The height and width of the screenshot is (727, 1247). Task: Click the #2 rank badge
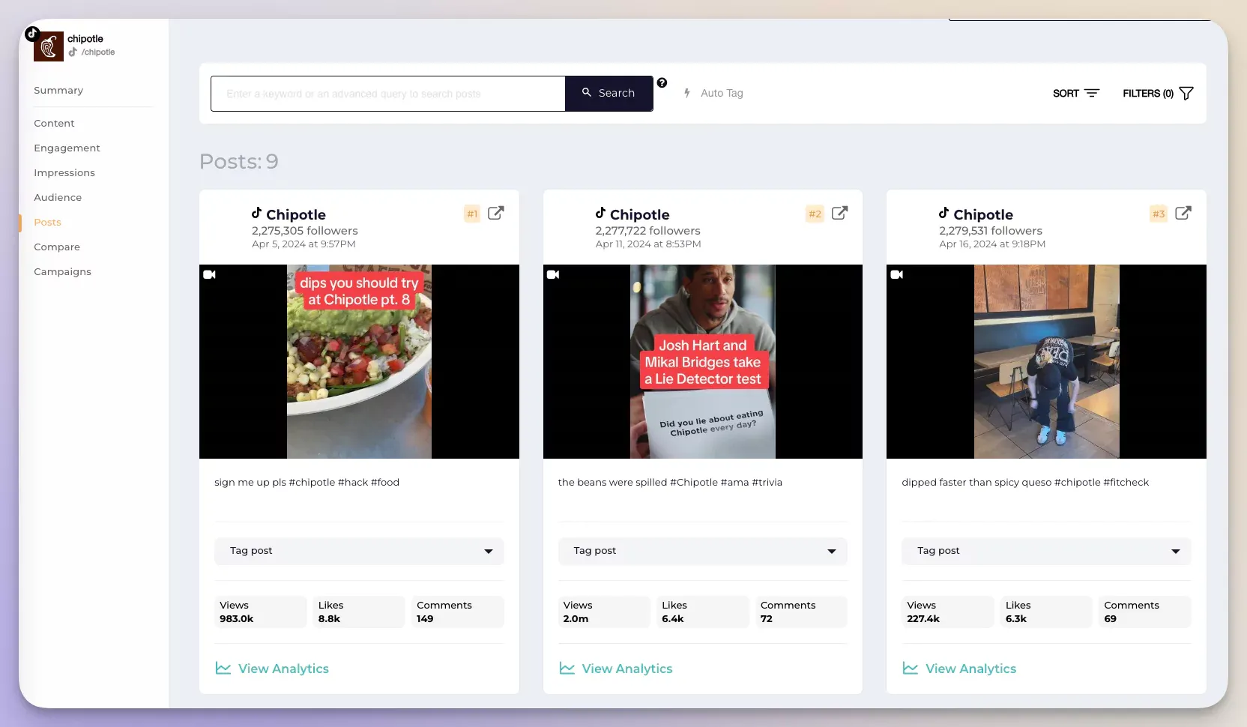click(x=815, y=214)
